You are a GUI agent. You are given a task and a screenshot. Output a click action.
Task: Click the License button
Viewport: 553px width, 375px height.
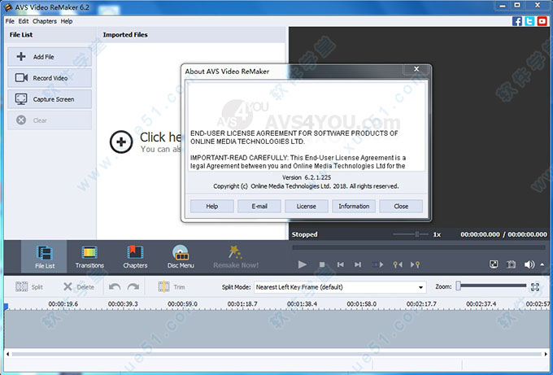click(306, 207)
